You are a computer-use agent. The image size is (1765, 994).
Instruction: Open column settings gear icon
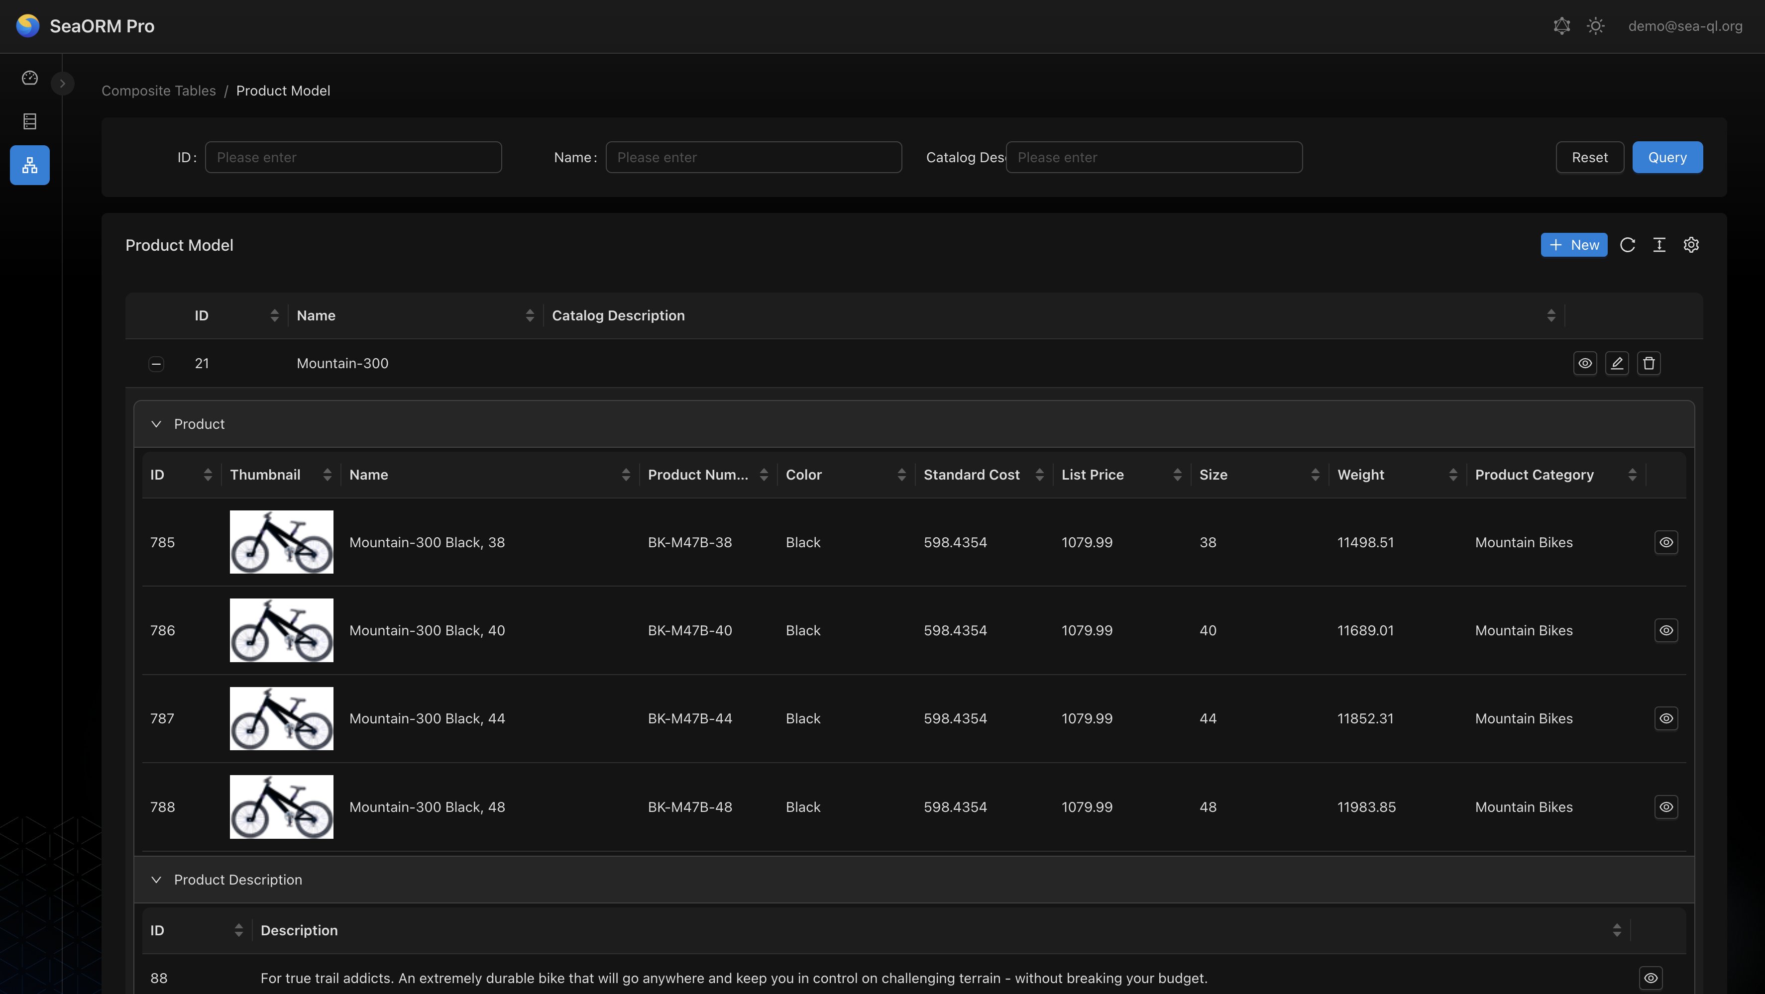[x=1691, y=245]
